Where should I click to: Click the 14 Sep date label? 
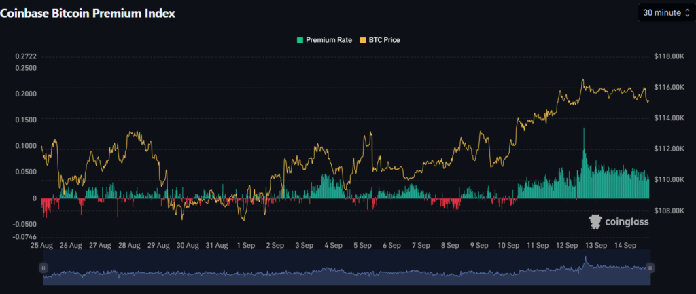[x=625, y=245]
